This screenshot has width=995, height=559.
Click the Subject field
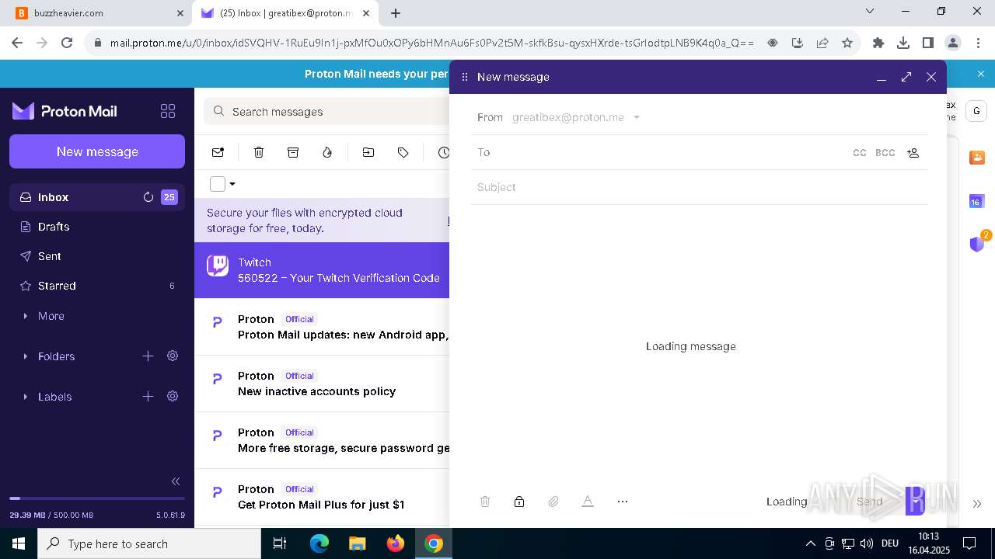coord(700,187)
